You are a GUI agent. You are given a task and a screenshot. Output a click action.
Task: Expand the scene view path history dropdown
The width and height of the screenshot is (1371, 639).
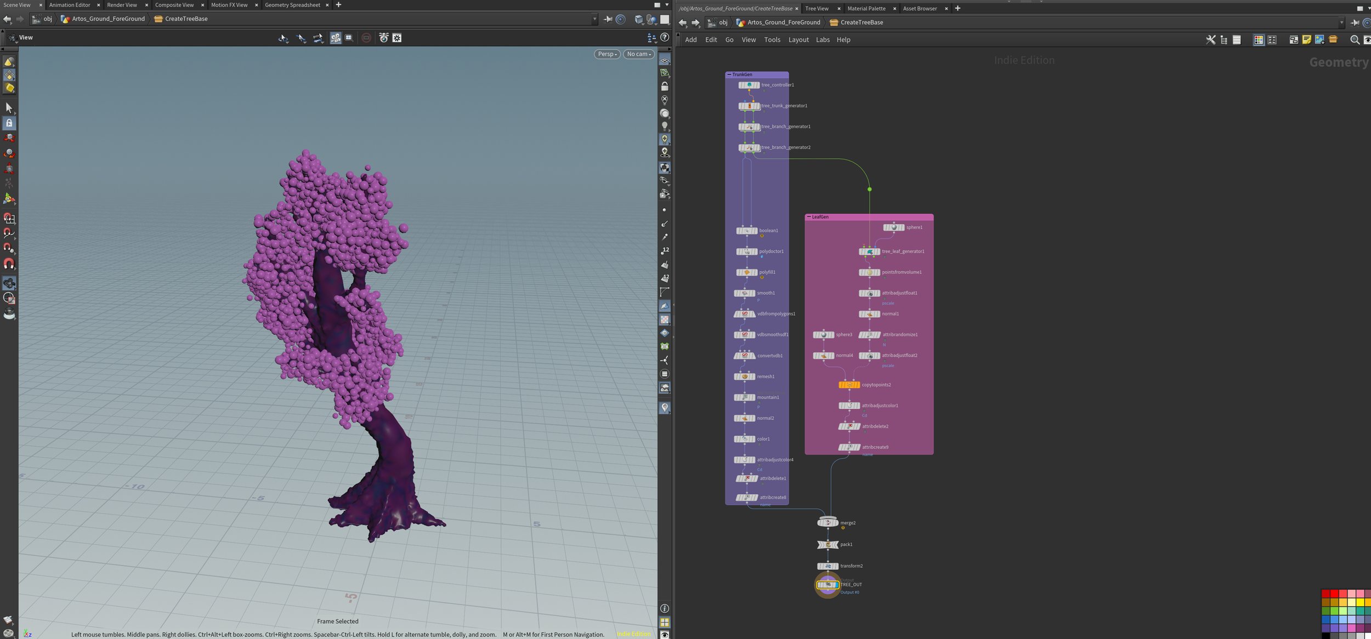click(x=594, y=19)
